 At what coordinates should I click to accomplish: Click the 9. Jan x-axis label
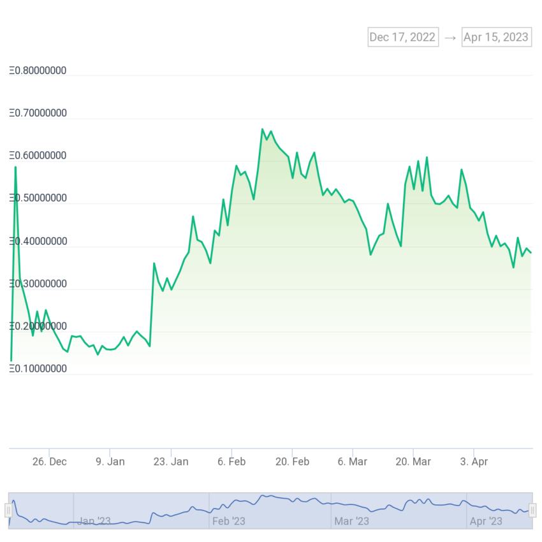[x=110, y=462]
